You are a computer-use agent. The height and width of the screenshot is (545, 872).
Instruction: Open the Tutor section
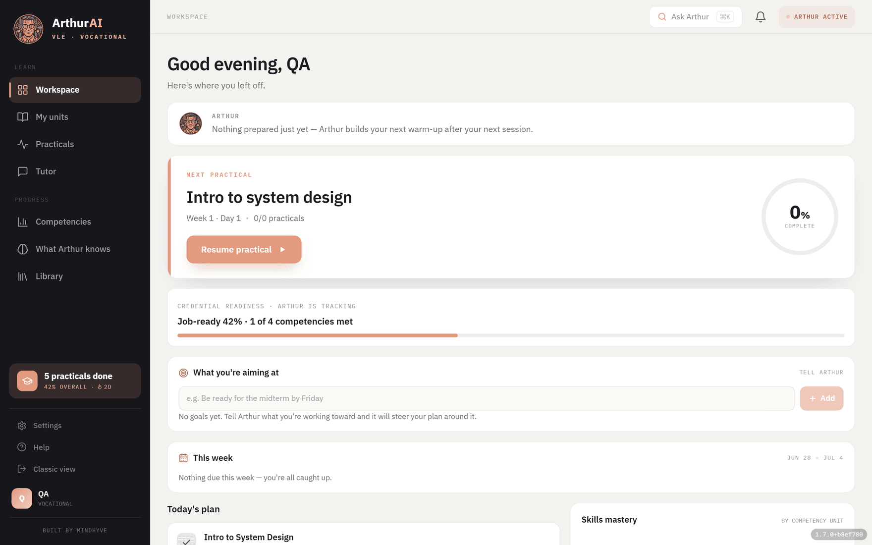pyautogui.click(x=75, y=171)
